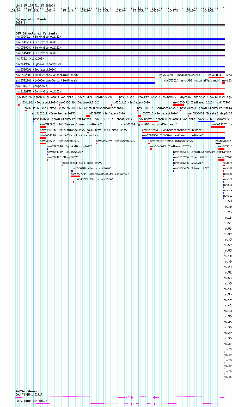Click the 2q24.1 cytogenetic band bar
The width and height of the screenshot is (232, 407).
pos(120,25)
